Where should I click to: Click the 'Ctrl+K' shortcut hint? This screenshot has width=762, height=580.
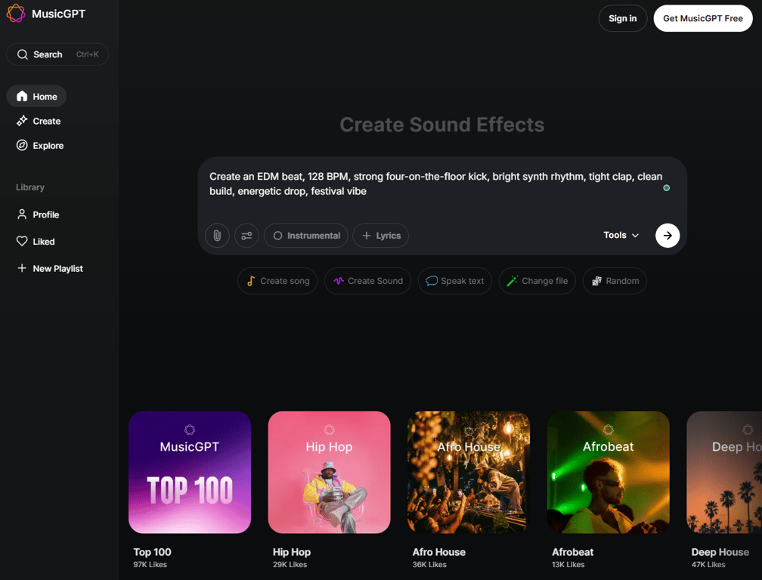(88, 54)
